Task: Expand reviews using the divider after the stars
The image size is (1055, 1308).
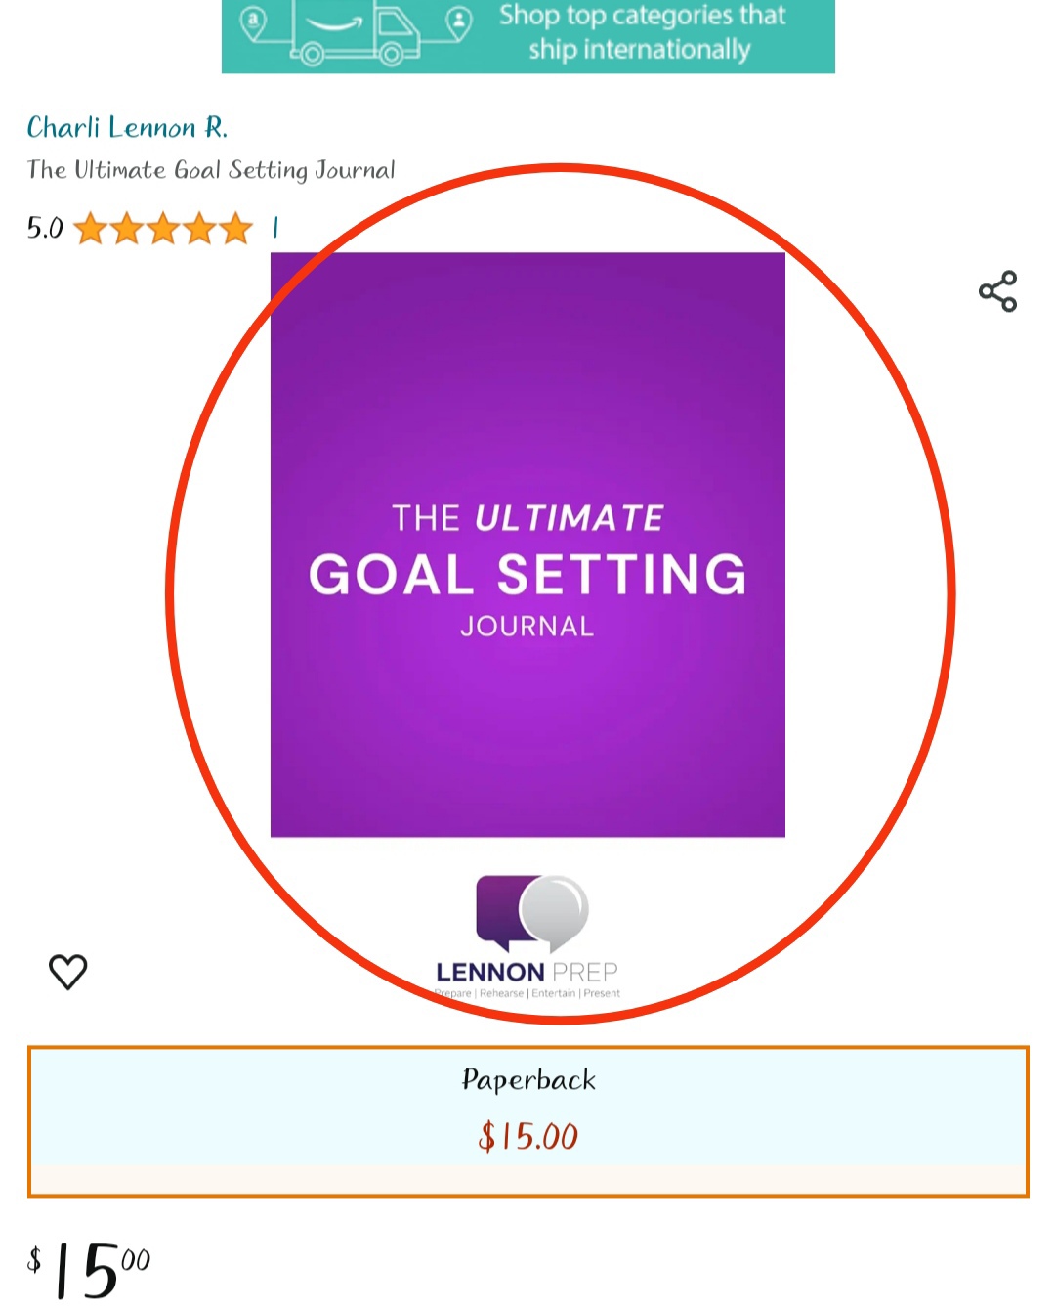Action: point(274,228)
